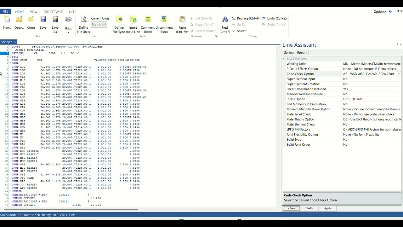
Task: Click Replace (Ctrl+H)
Action: pos(246,18)
